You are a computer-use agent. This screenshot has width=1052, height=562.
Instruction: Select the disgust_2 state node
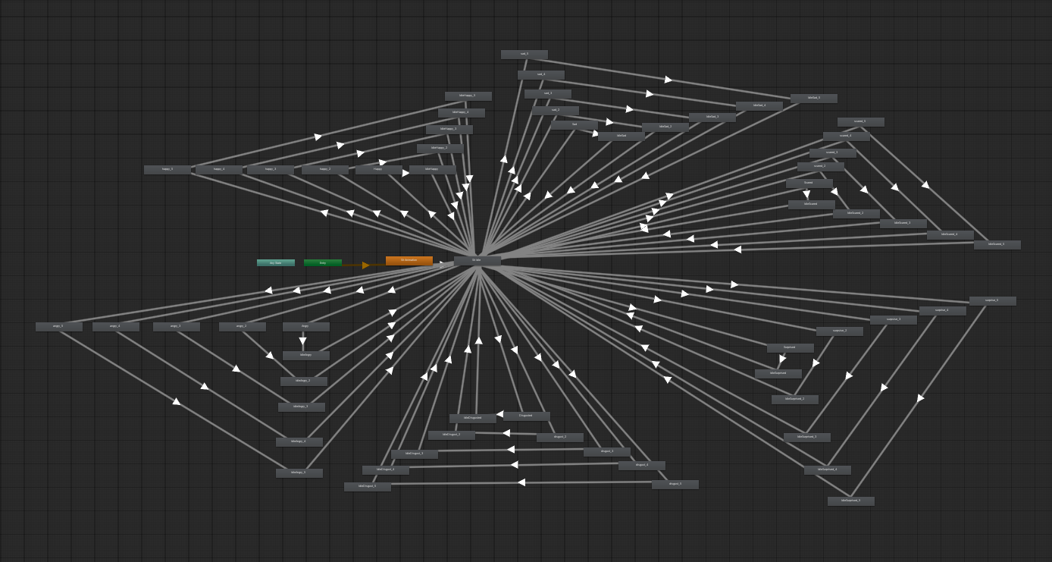(x=560, y=438)
